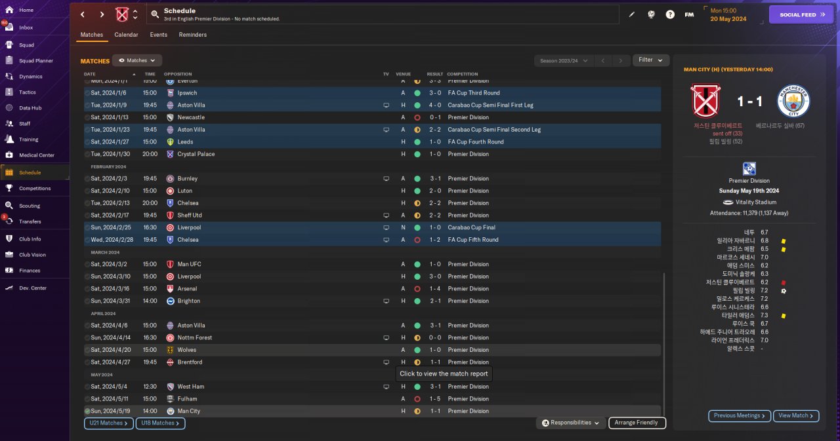Select the Man City 1-1 fixture row

pos(372,411)
